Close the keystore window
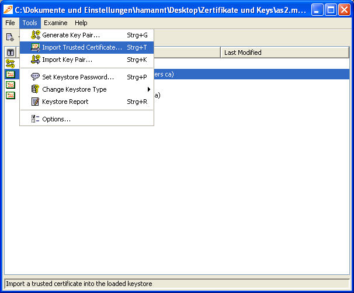The image size is (354, 293). click(x=344, y=9)
